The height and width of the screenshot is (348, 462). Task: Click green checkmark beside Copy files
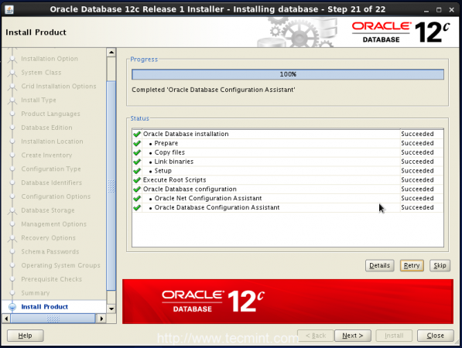137,152
